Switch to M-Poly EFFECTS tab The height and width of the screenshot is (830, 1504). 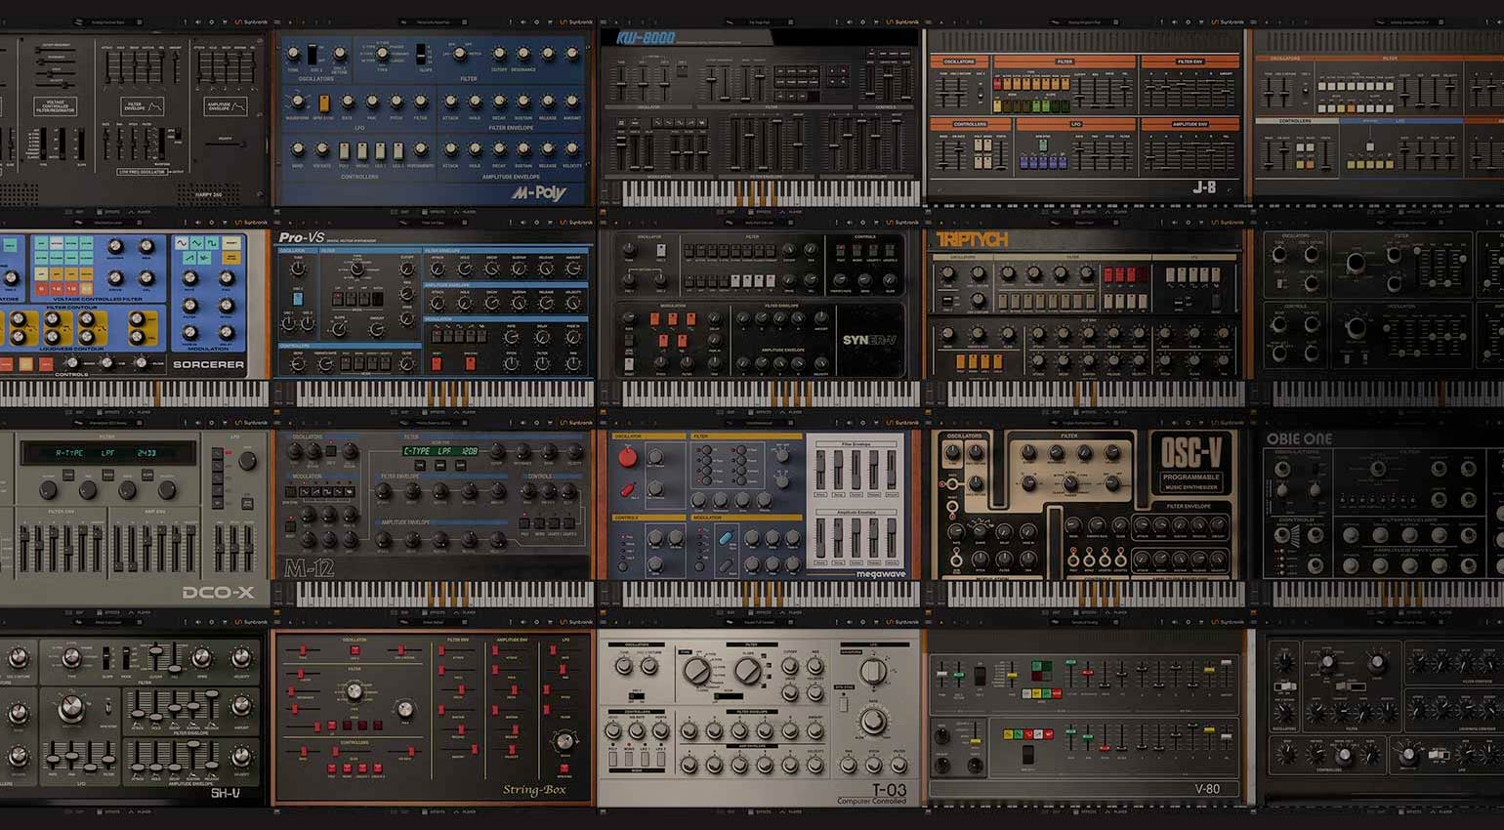[x=435, y=212]
